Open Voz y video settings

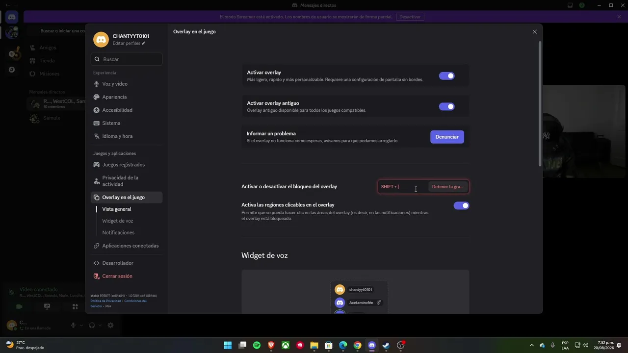[x=127, y=84]
